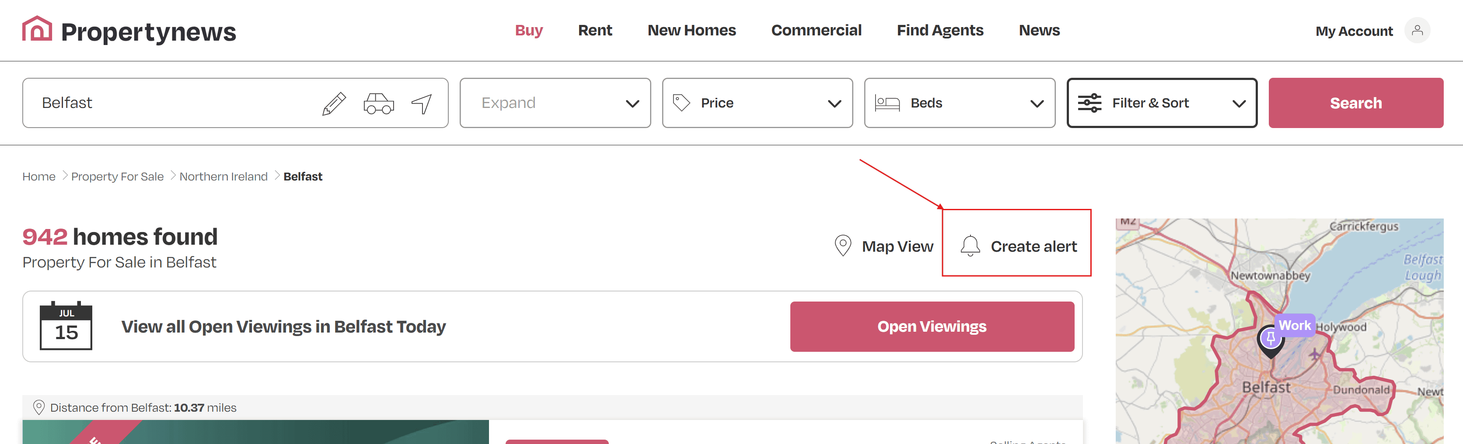Open the Expand radius dropdown
1463x444 pixels.
[555, 103]
